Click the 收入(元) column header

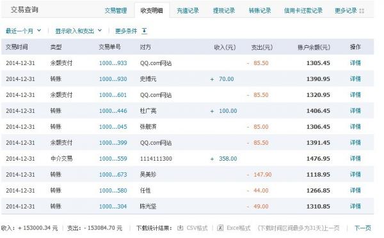coord(225,47)
